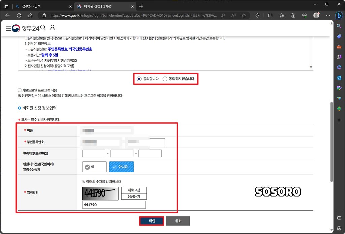Select the 동의합니다 radio button
The width and height of the screenshot is (345, 234).
[x=139, y=79]
